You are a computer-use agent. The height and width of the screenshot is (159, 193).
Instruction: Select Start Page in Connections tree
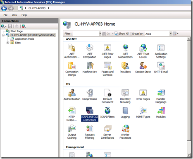pos(17,31)
